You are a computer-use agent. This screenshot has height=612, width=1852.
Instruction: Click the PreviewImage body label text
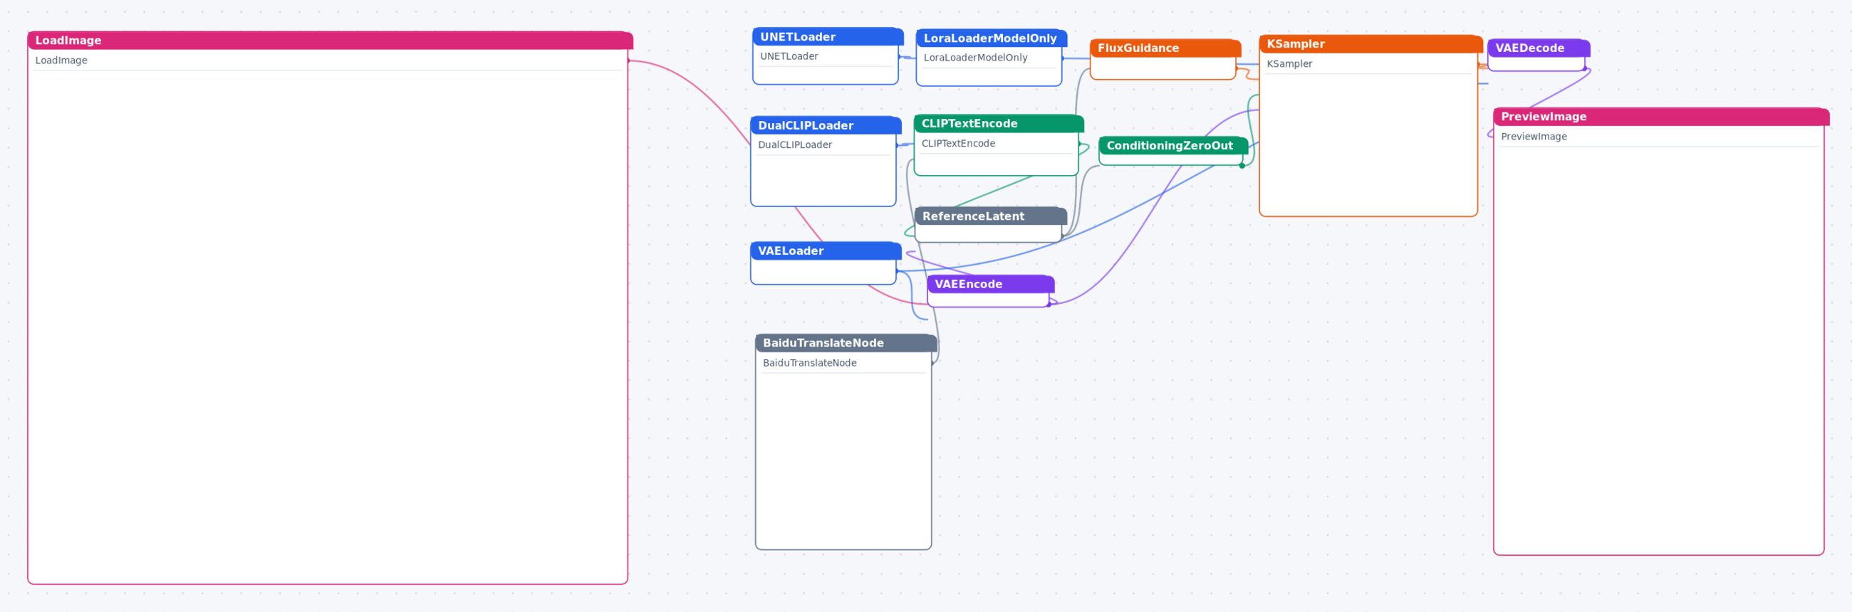(1534, 137)
